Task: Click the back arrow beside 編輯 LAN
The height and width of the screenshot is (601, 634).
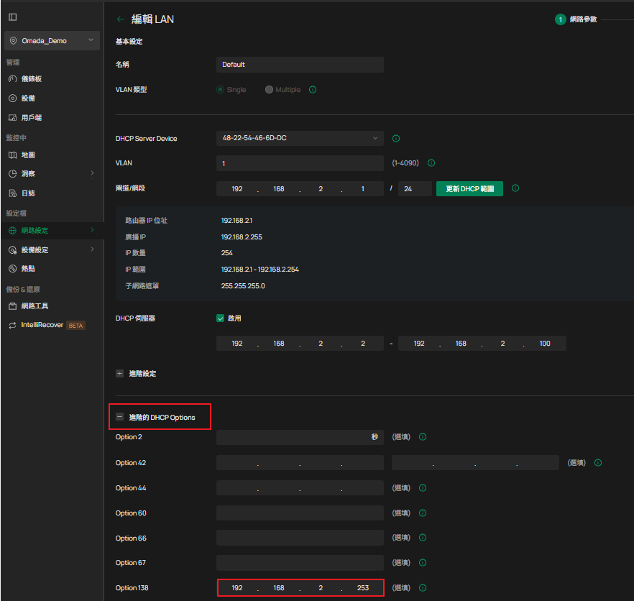Action: [x=120, y=19]
